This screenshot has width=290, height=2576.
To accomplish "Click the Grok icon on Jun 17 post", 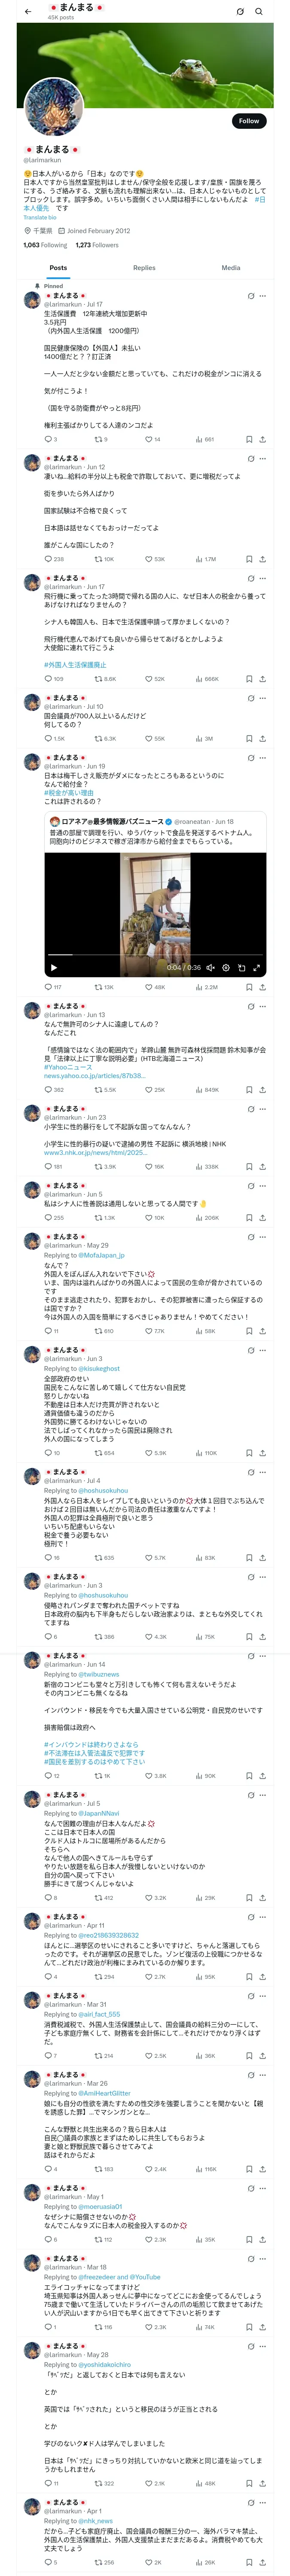I will click(250, 578).
